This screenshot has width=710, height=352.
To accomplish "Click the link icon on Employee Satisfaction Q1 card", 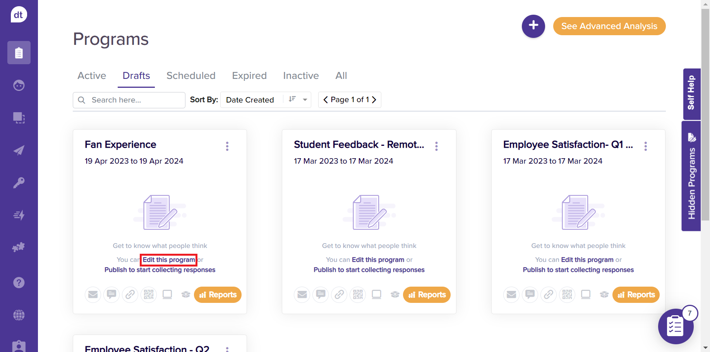I will tap(549, 295).
